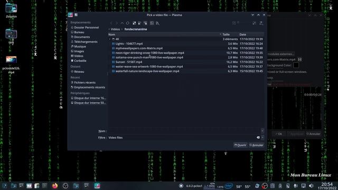338x190 pixels.
Task: Open the volume tray icon
Action: click(311, 186)
